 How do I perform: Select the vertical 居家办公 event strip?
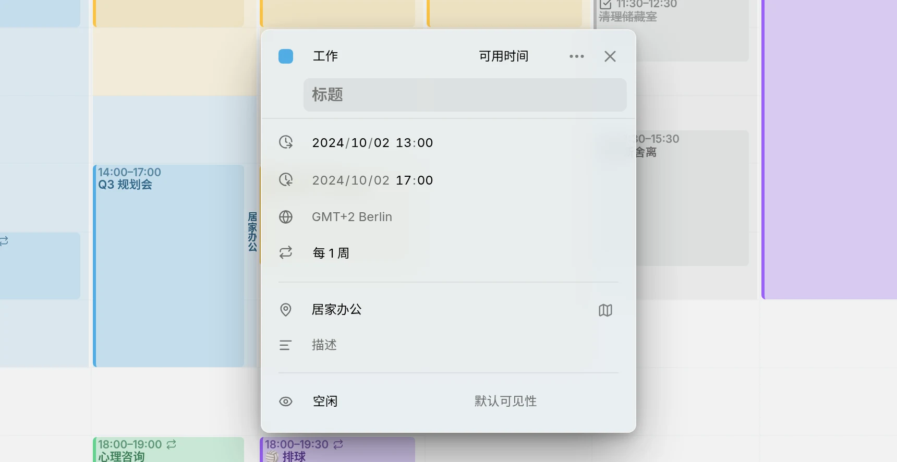point(252,232)
